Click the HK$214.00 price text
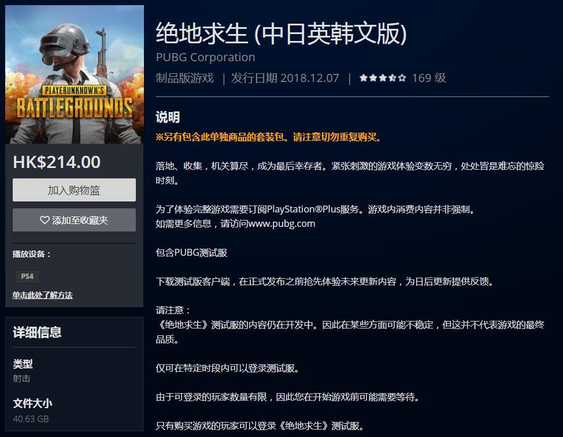Image resolution: width=563 pixels, height=437 pixels. point(57,162)
